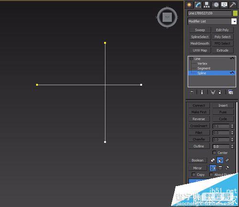The image size is (239, 207).
Task: Apply the UVW Map modifier
Action: click(x=200, y=50)
